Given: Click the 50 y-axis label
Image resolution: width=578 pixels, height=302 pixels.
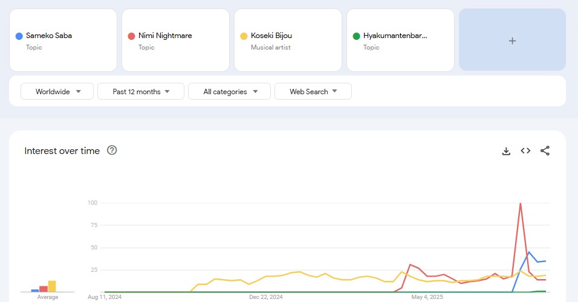Looking at the screenshot, I should point(94,248).
